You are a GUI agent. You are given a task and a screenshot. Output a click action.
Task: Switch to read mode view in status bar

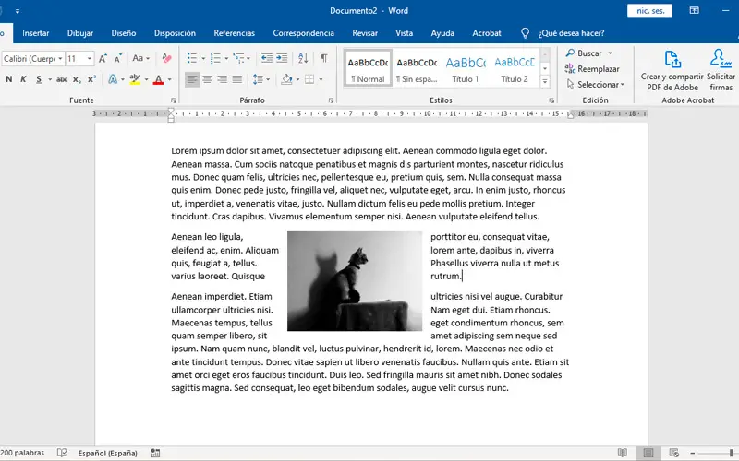click(623, 453)
